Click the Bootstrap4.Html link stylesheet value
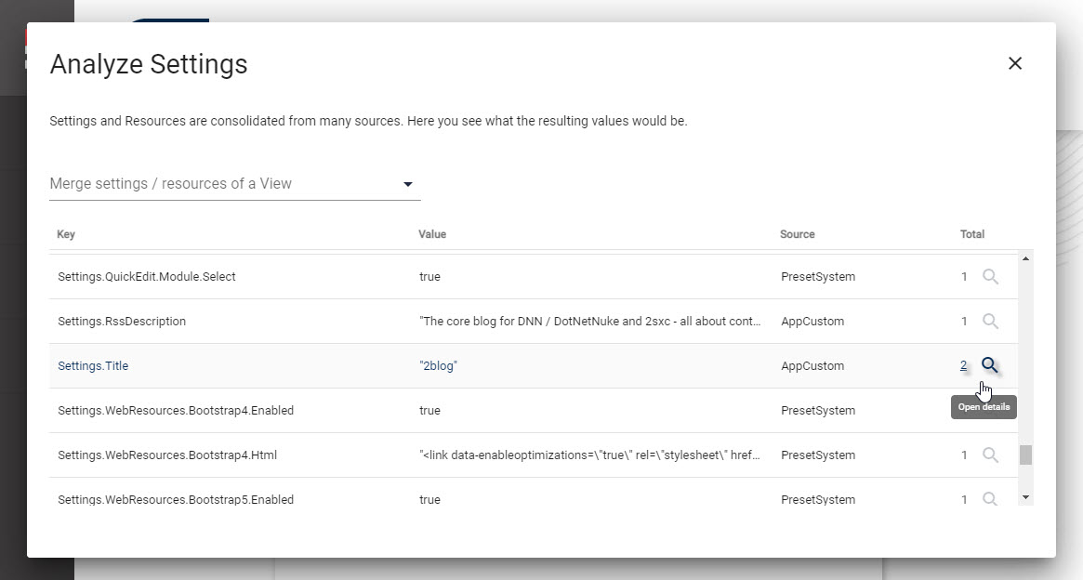 click(590, 455)
